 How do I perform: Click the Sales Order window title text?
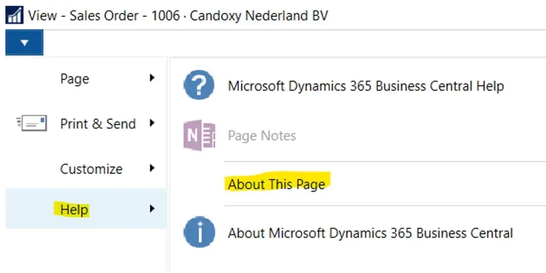tap(179, 15)
